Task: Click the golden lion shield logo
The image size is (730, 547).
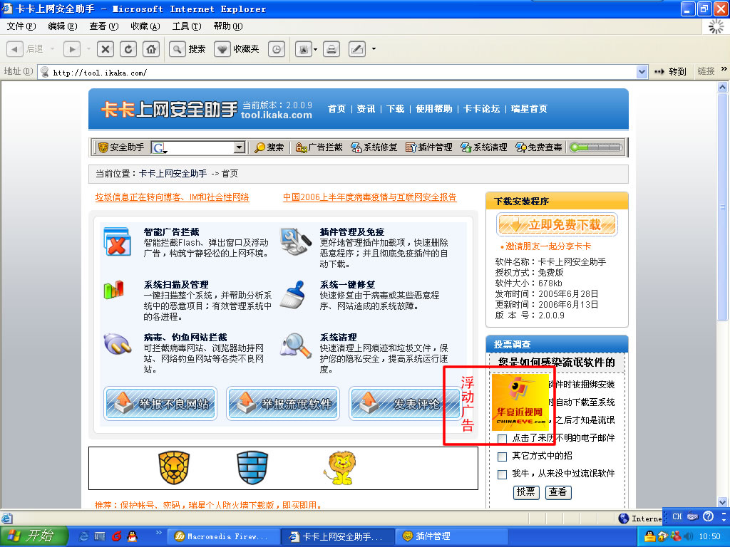Action: click(x=174, y=468)
